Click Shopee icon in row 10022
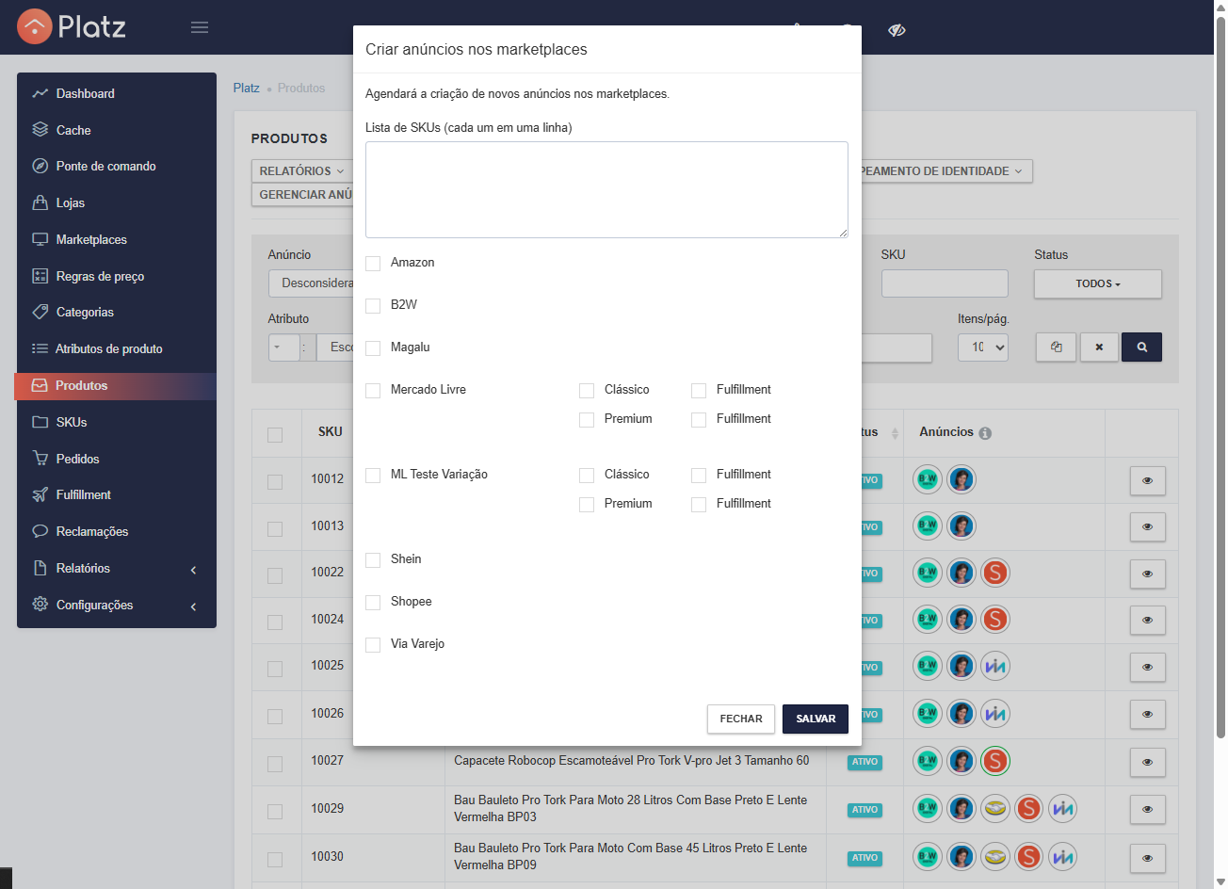The height and width of the screenshot is (889, 1228). point(995,573)
